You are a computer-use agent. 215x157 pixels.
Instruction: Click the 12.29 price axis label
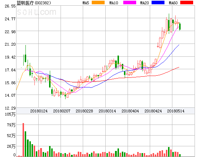(10, 108)
